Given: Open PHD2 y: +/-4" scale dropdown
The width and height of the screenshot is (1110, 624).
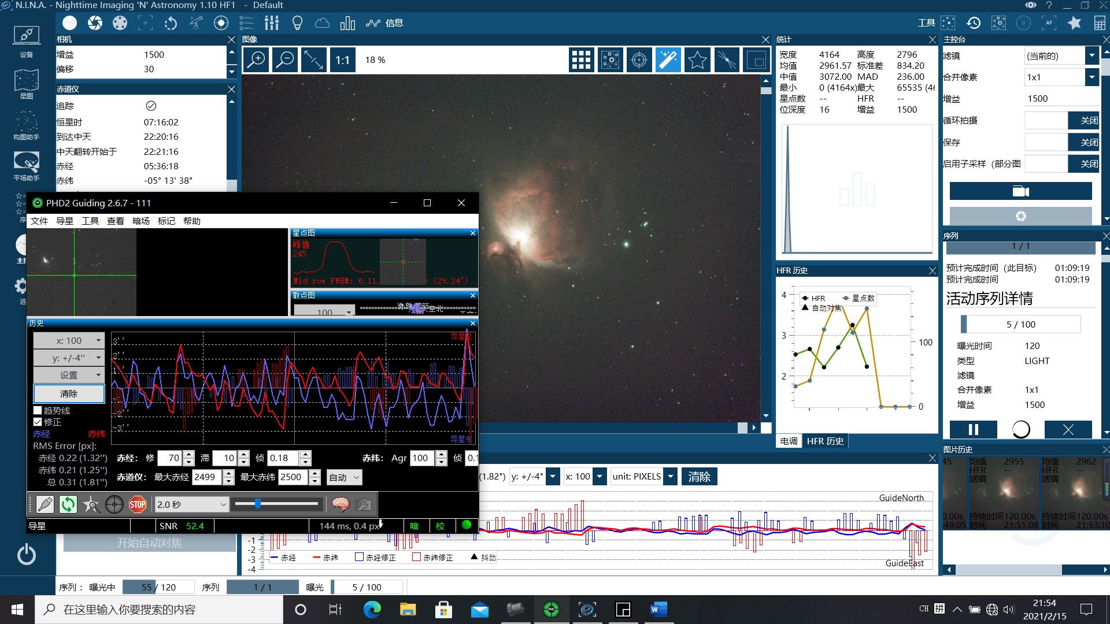Looking at the screenshot, I should point(69,358).
